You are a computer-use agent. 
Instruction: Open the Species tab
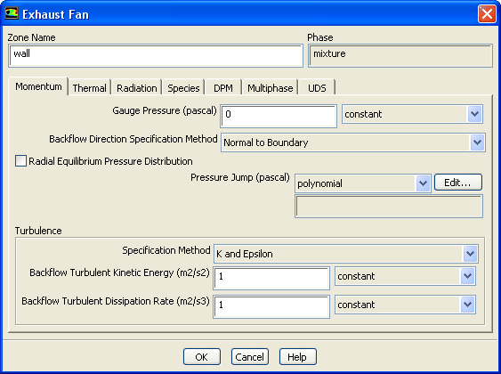(183, 88)
